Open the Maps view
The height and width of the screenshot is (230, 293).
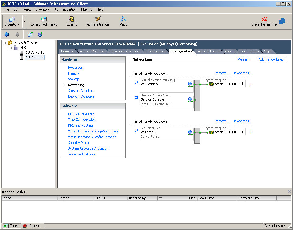pyautogui.click(x=123, y=21)
